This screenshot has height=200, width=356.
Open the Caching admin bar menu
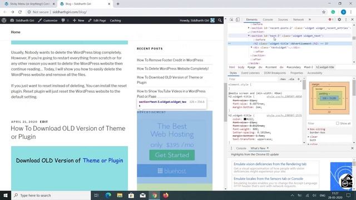(115, 21)
